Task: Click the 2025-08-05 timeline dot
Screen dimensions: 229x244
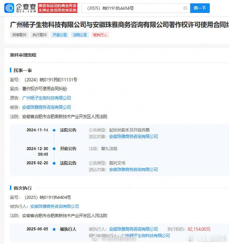Action: tap(54, 229)
